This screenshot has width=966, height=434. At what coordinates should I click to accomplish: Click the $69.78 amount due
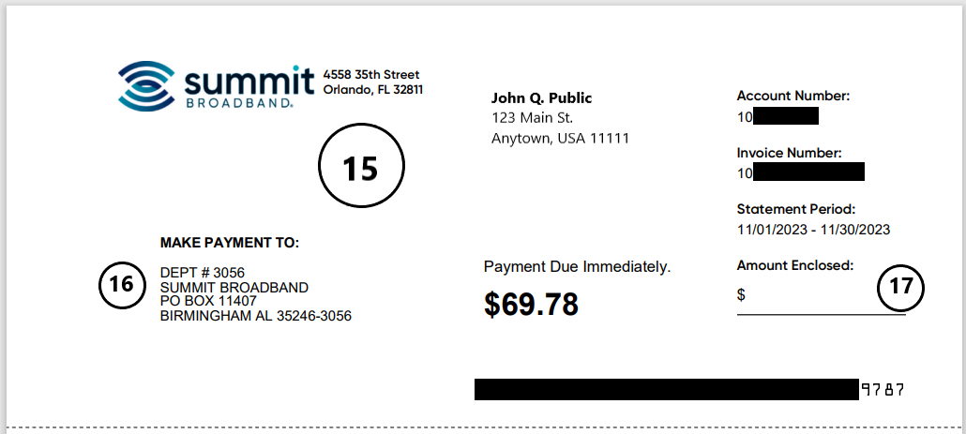pos(531,304)
